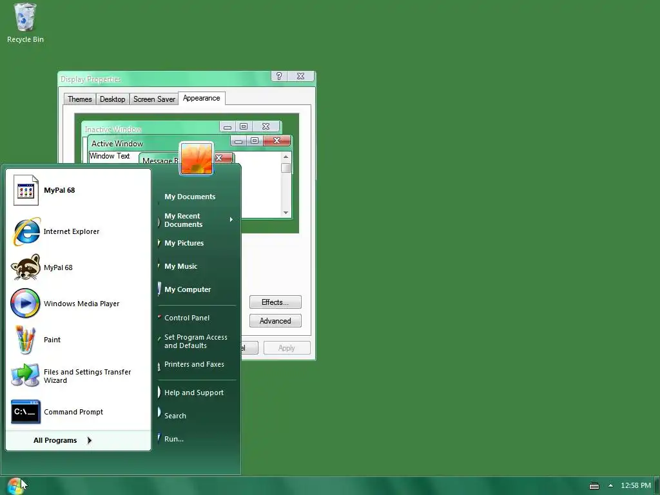Open Control Panel
The width and height of the screenshot is (660, 495).
[x=197, y=318]
